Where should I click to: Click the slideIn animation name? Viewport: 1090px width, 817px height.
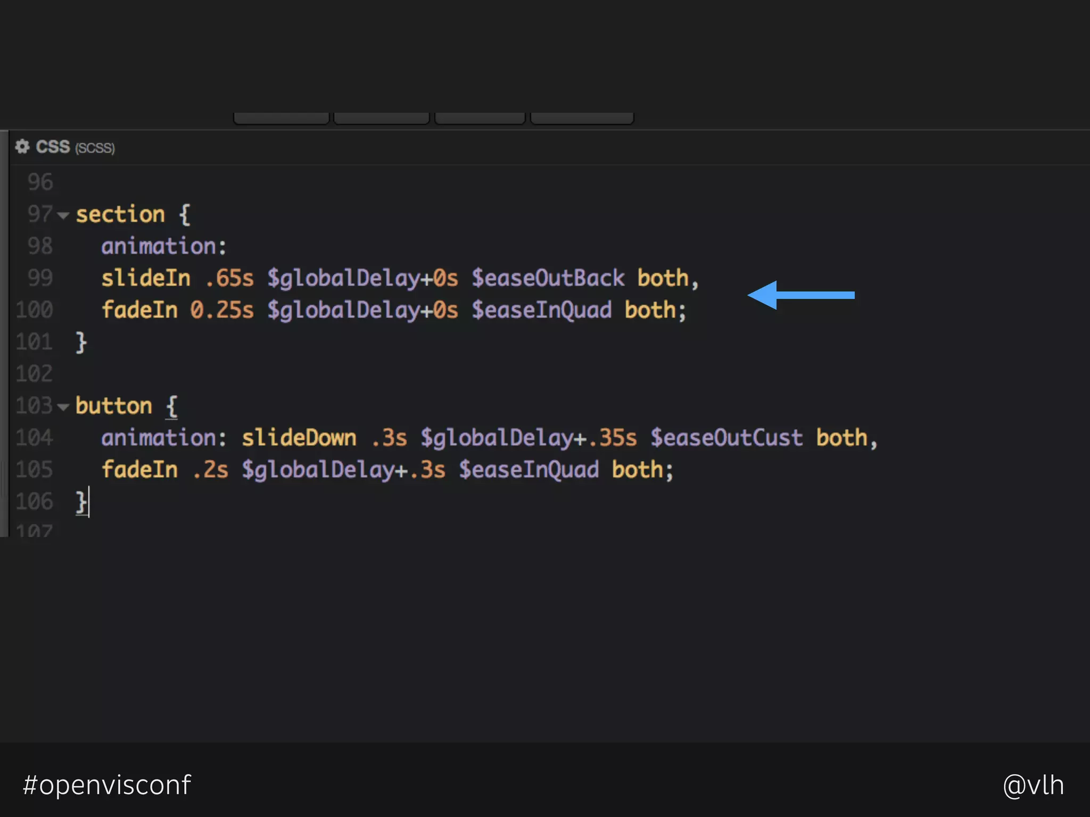point(146,278)
